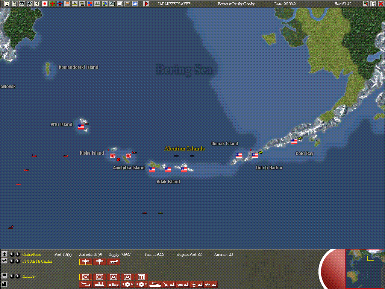Click the globe toolbar icon

coord(105,4)
